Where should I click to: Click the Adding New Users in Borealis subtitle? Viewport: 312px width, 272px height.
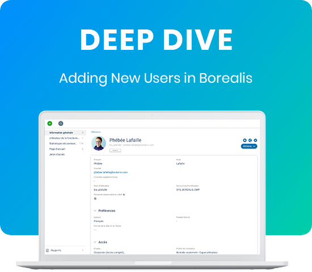pyautogui.click(x=156, y=78)
